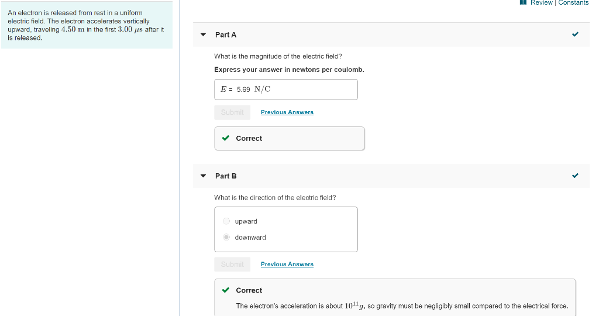Click the Part A header label

coord(226,35)
